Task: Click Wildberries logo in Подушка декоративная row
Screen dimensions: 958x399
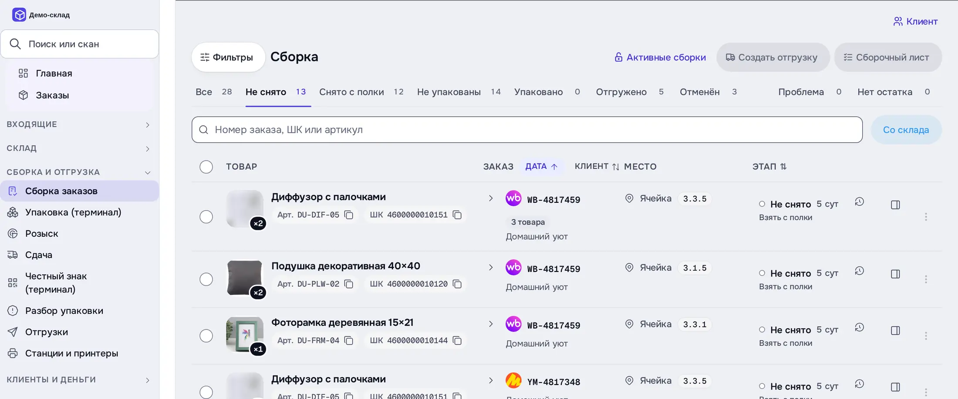Action: [x=513, y=268]
